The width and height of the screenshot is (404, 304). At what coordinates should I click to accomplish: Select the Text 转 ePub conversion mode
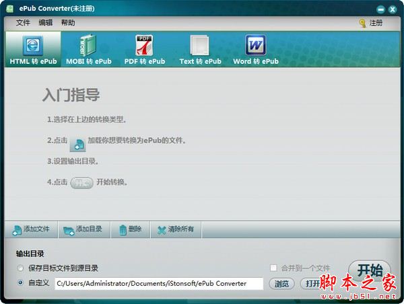click(x=200, y=49)
